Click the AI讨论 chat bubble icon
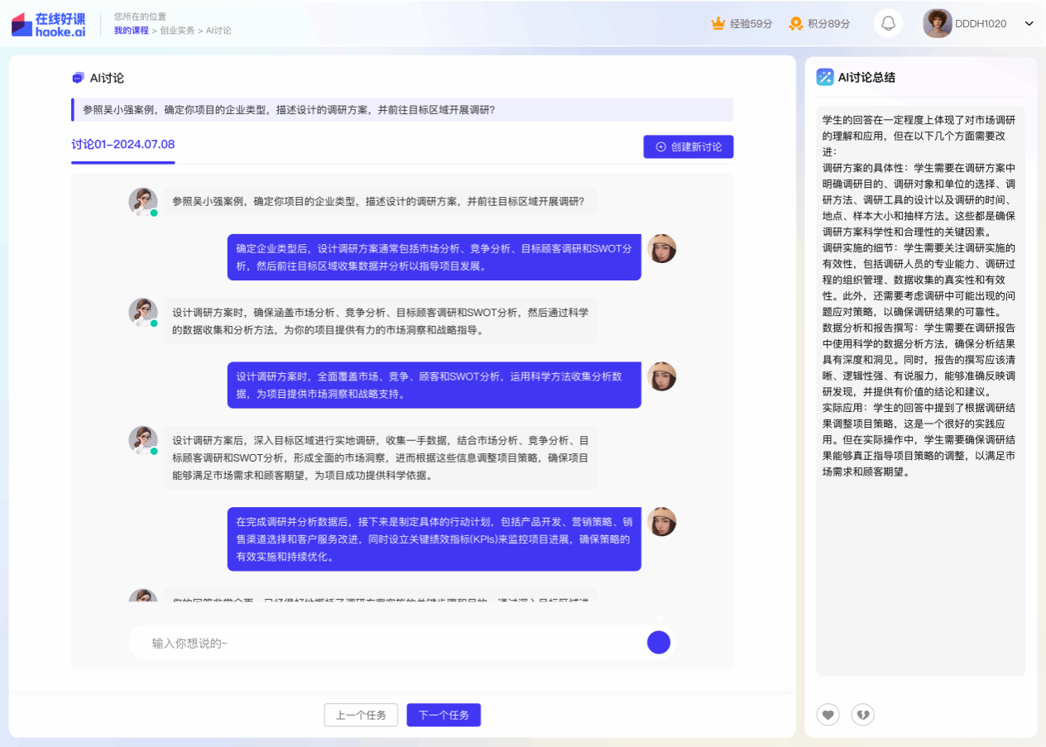The width and height of the screenshot is (1046, 747). (78, 78)
